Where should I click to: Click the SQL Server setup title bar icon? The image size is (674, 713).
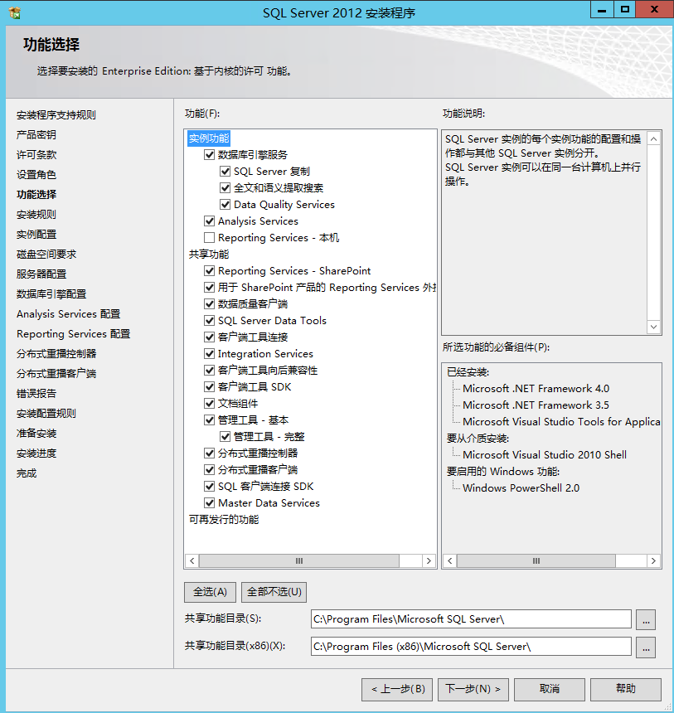(15, 12)
